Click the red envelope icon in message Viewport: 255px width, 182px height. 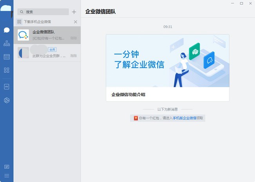(136, 118)
